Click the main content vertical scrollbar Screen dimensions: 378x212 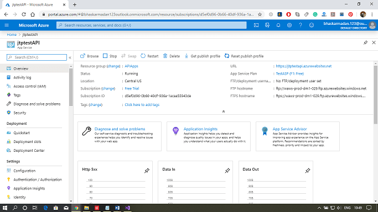pyautogui.click(x=376, y=95)
